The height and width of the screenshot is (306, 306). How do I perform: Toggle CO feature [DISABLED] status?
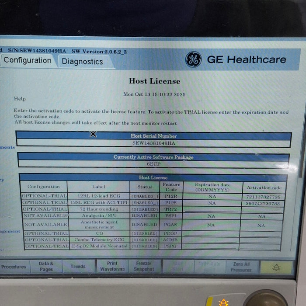coord(145,233)
